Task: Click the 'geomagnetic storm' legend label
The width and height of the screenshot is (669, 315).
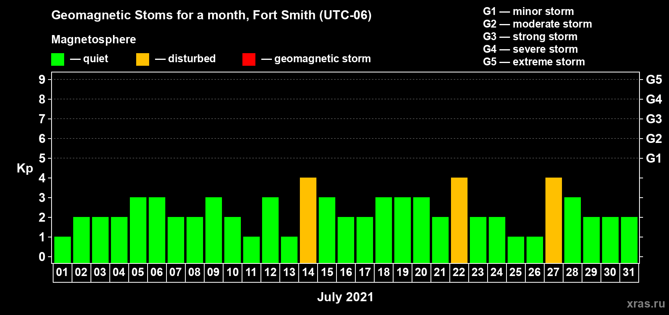Action: 322,59
